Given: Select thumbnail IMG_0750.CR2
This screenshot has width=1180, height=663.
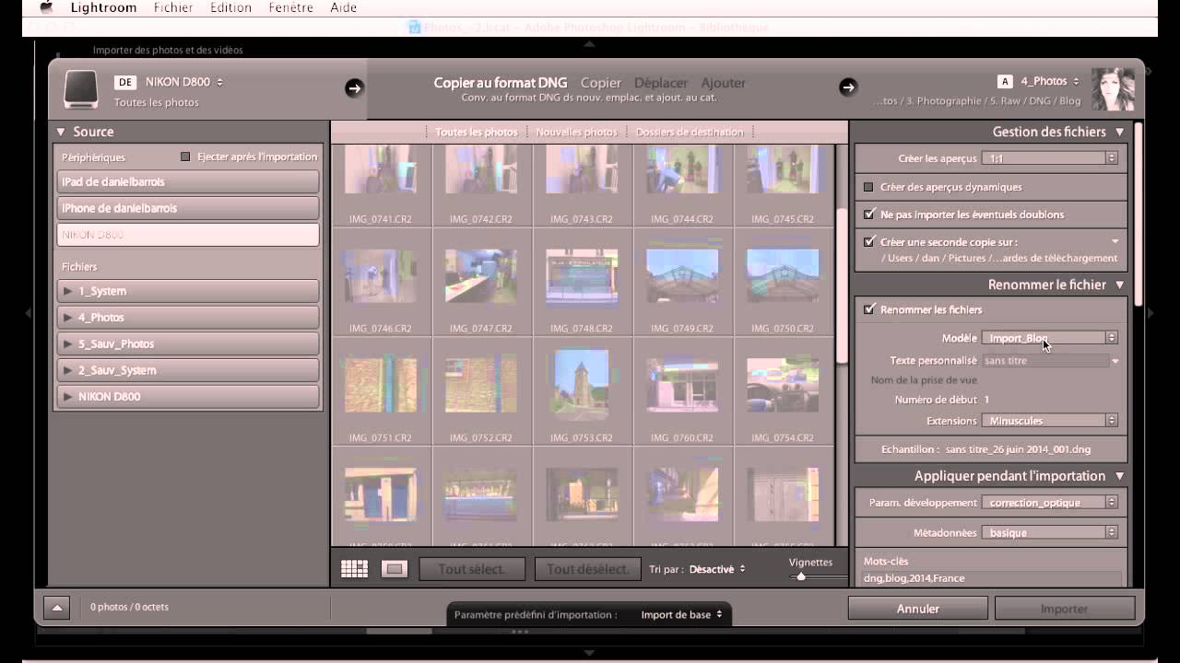Looking at the screenshot, I should click(x=783, y=275).
